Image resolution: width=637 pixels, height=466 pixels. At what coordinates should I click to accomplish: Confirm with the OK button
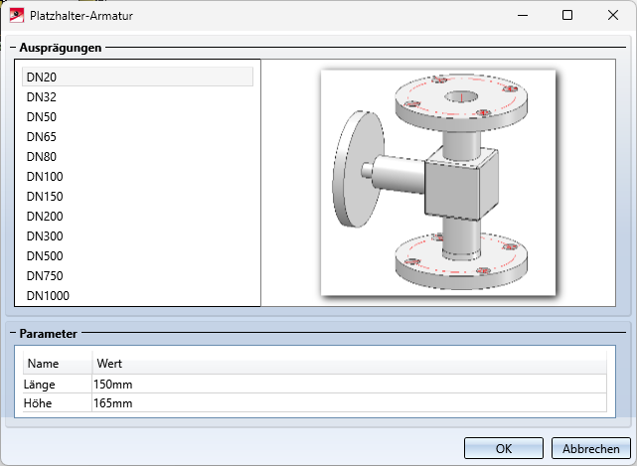[504, 448]
